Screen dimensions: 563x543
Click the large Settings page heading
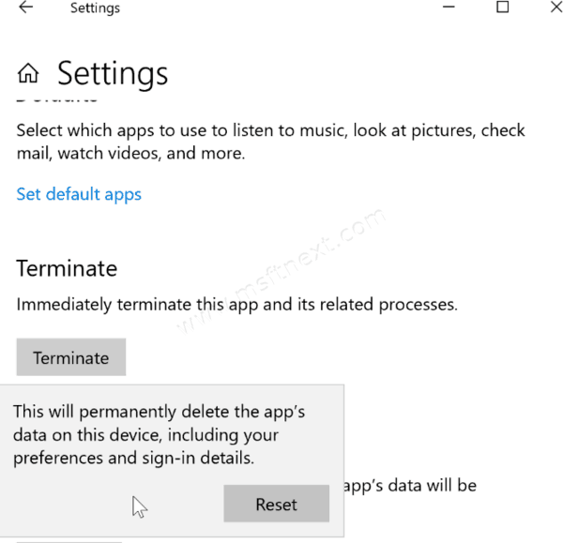click(x=113, y=73)
